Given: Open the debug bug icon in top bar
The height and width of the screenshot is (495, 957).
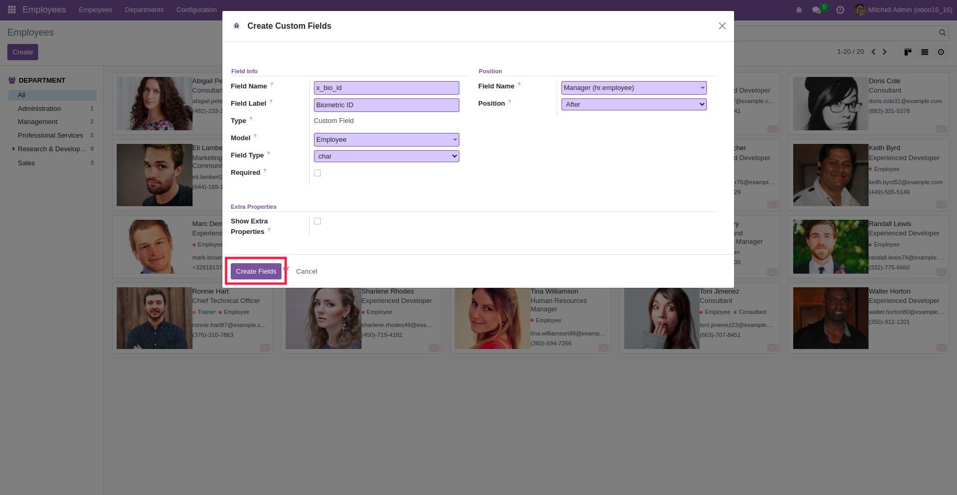Looking at the screenshot, I should coord(798,10).
